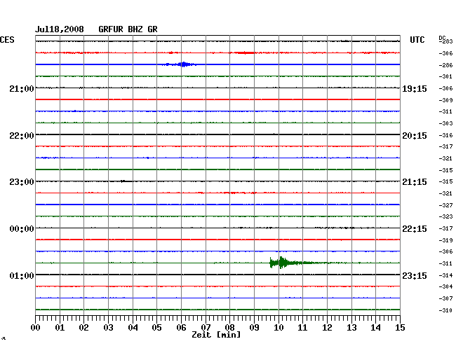Viewport: 456px width, 346px height.
Task: Click the "UTC" column header
Action: pyautogui.click(x=417, y=40)
